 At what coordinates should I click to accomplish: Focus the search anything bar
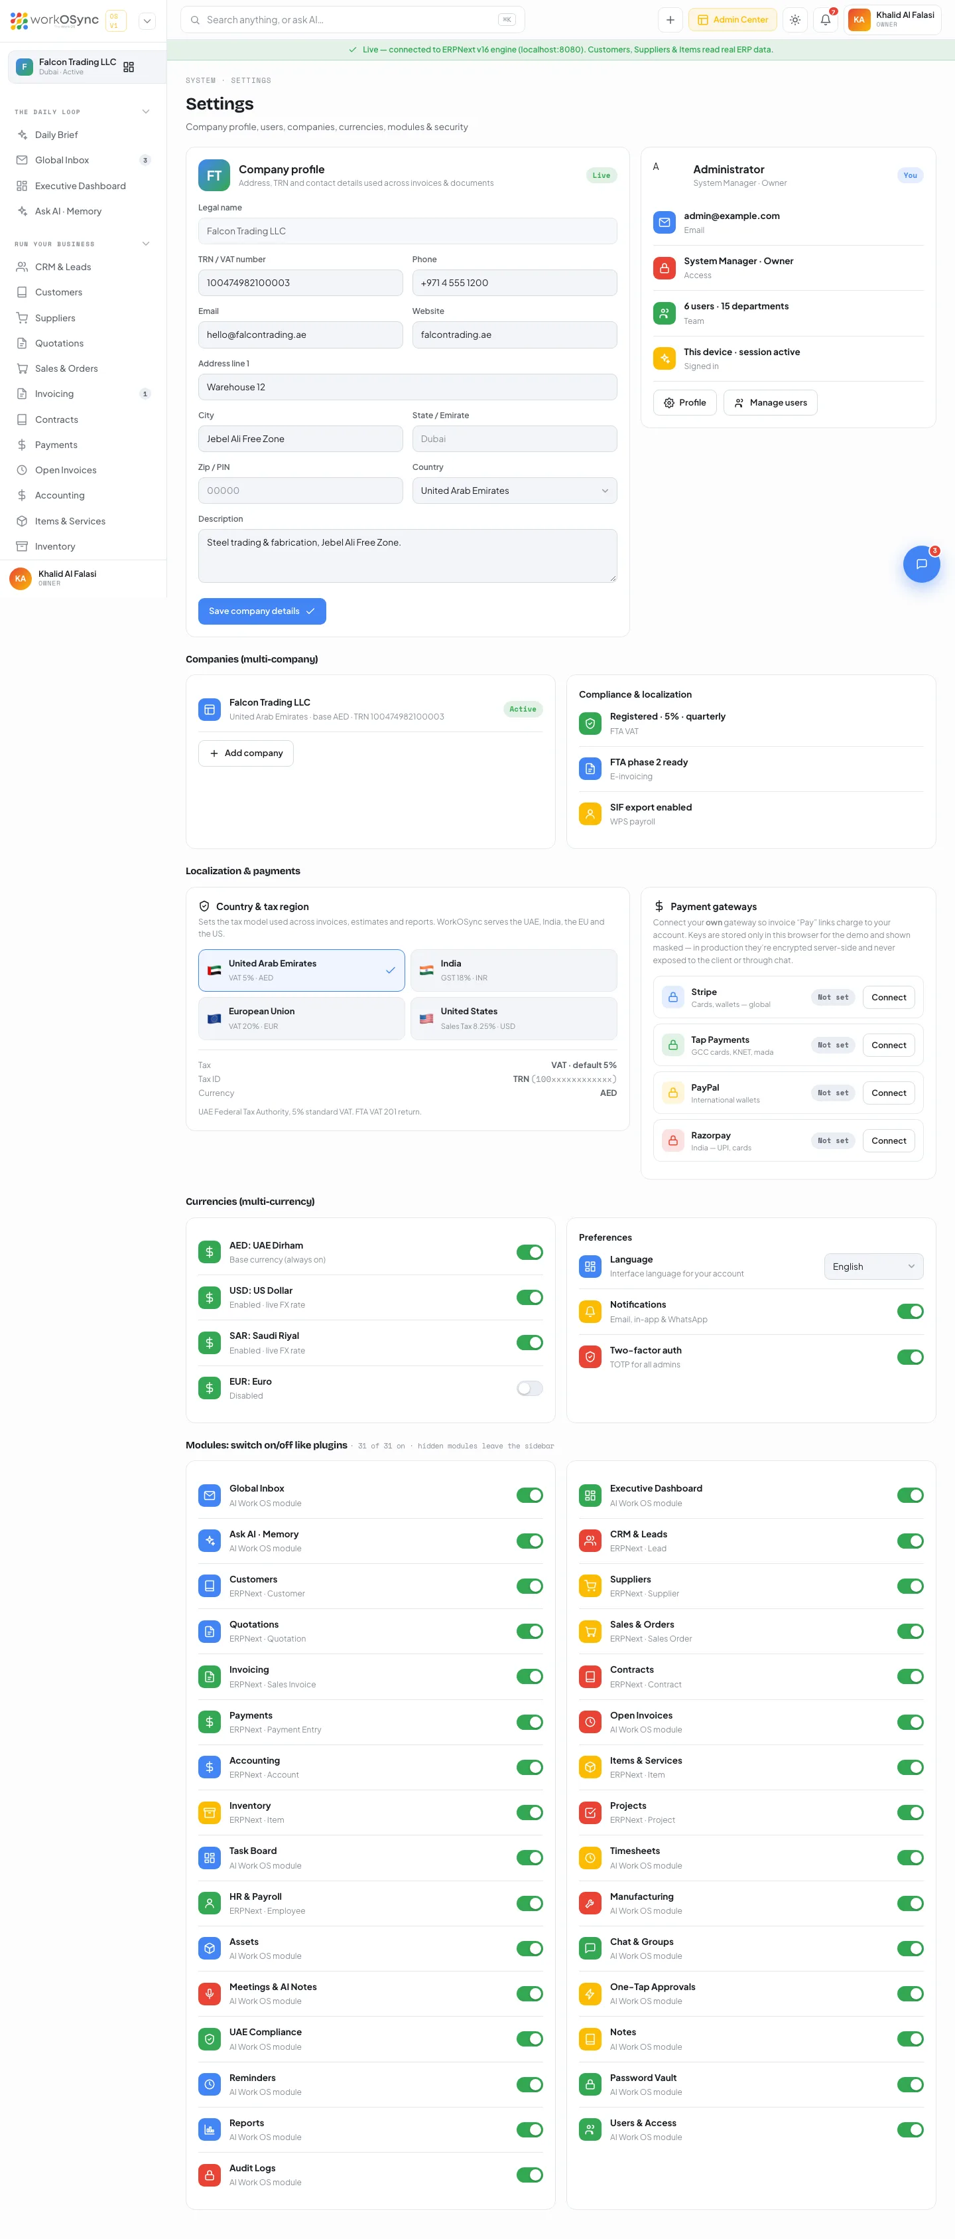pos(352,20)
